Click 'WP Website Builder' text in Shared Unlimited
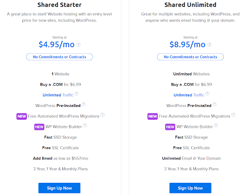This screenshot has width=249, height=195. point(195,127)
